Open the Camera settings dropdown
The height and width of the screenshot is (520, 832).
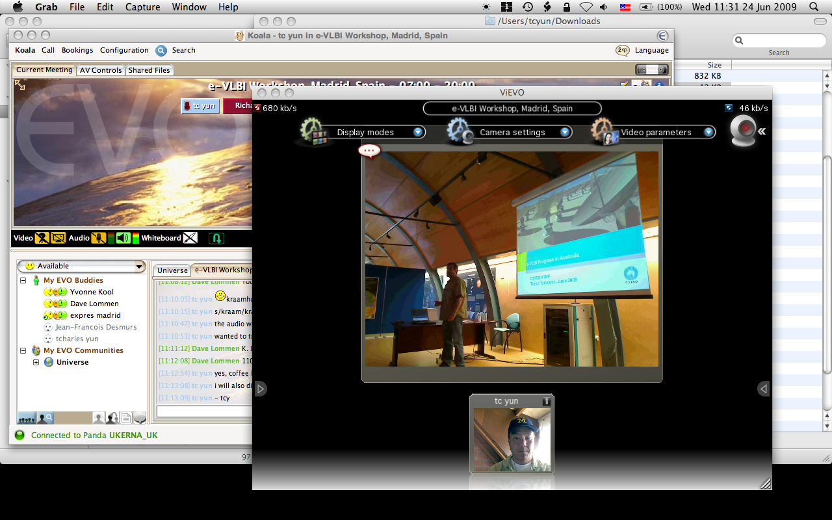tap(565, 132)
